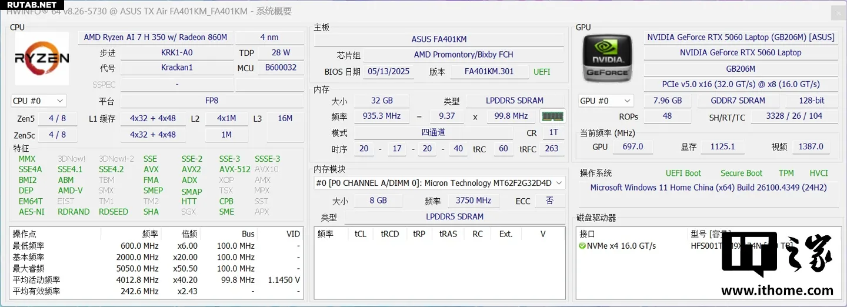Open the CPU #0 selector dropdown
The image size is (847, 307).
point(38,101)
